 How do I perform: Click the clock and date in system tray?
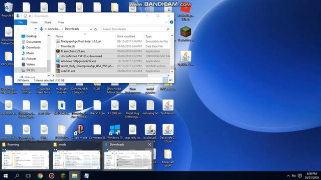pos(311,175)
